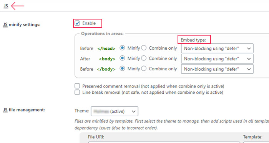269x143 pixels.
Task: Select Minify for Before </head> area
Action: (122, 48)
